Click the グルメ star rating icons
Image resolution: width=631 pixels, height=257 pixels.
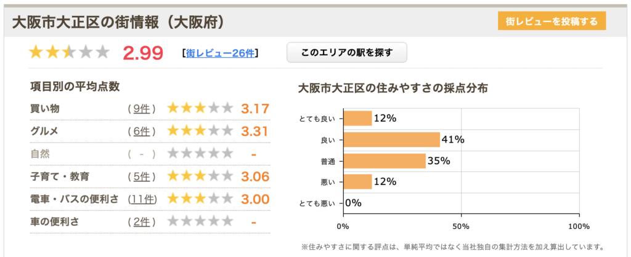pyautogui.click(x=200, y=131)
